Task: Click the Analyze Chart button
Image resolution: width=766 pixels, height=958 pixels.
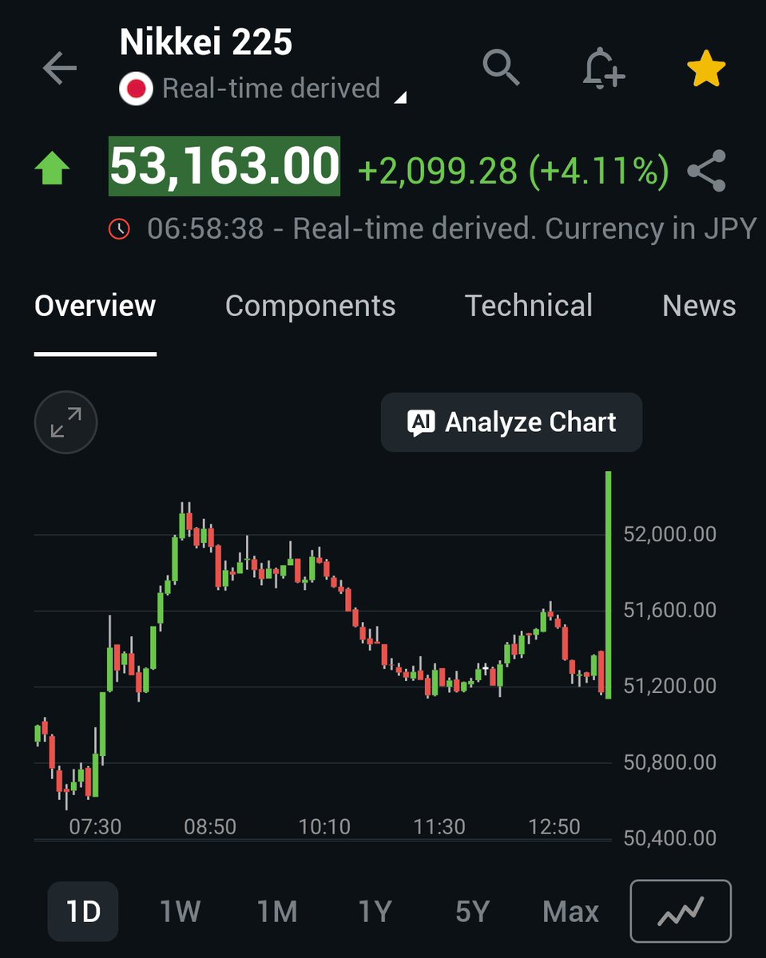Action: [x=511, y=422]
